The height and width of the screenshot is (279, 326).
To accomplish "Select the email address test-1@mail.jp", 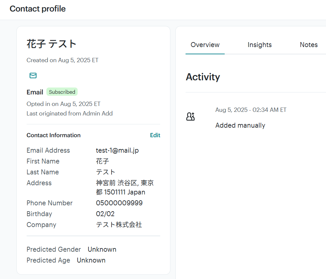I will [117, 150].
